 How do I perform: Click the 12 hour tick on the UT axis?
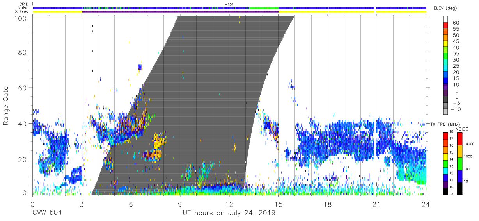229,204
